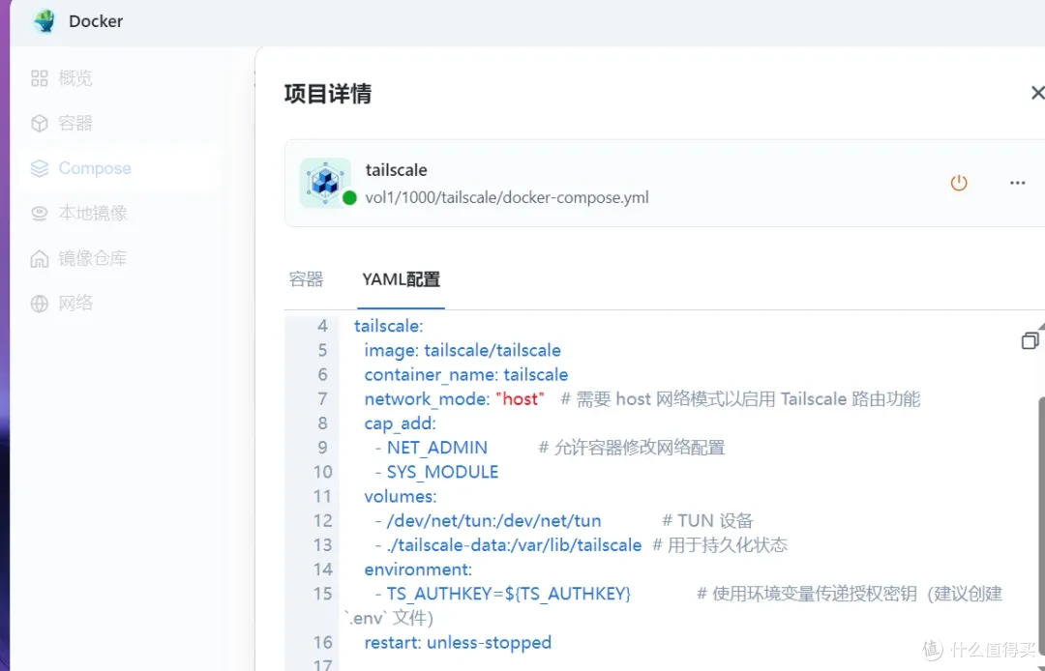Click the Docker app logo icon
This screenshot has width=1045, height=671.
(45, 20)
